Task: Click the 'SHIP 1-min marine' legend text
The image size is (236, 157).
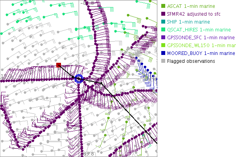Action: point(188,22)
